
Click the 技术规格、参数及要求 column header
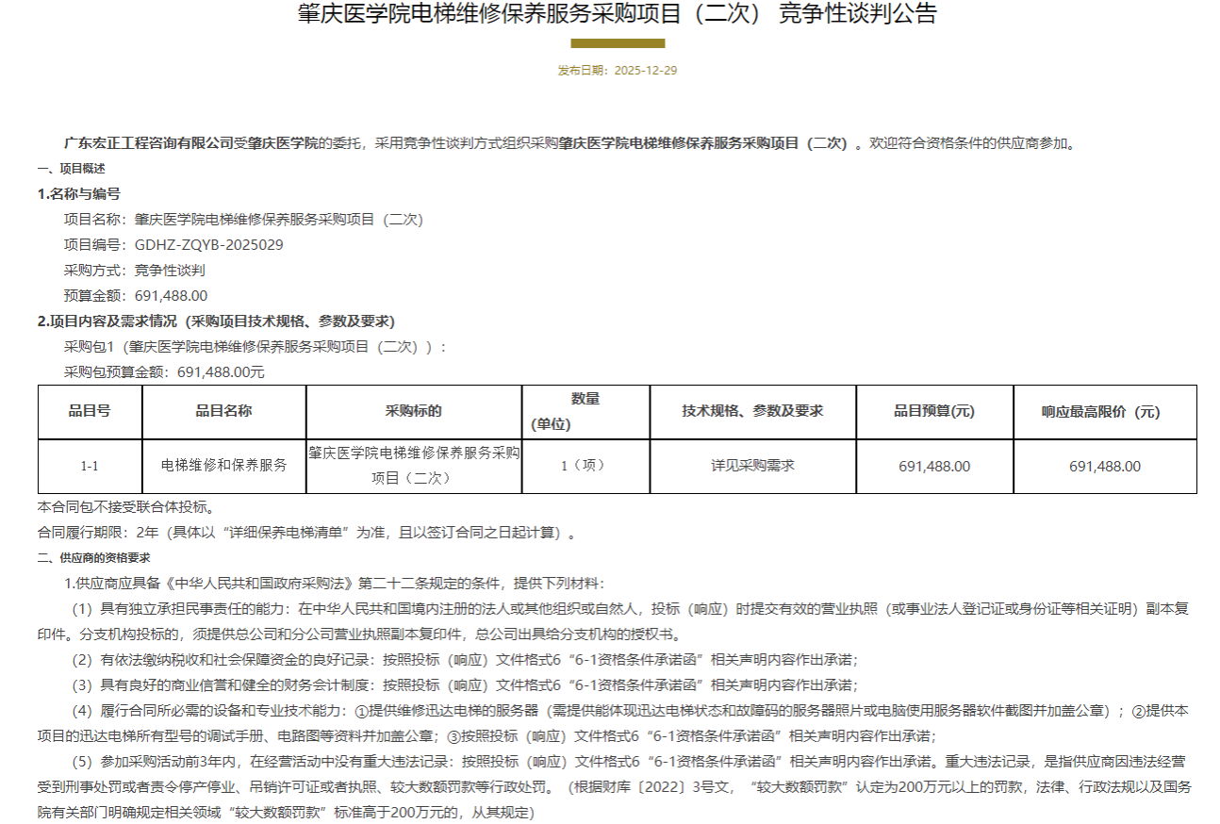coord(752,412)
